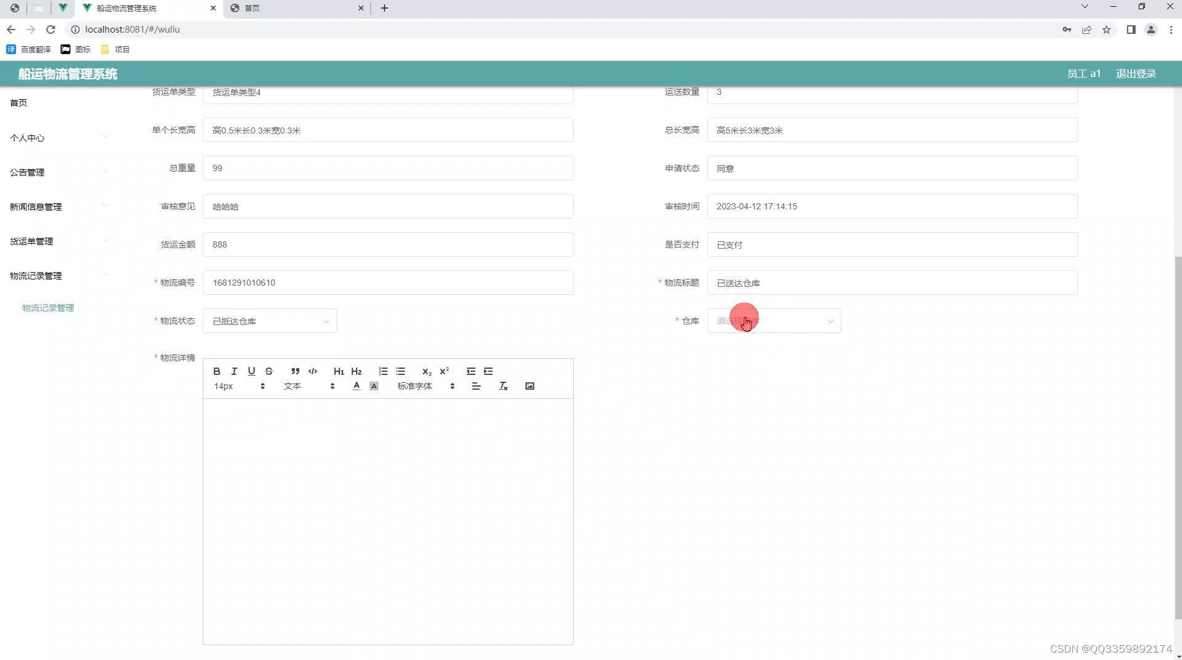Apply superscript formatting
The width and height of the screenshot is (1182, 660).
pos(444,371)
